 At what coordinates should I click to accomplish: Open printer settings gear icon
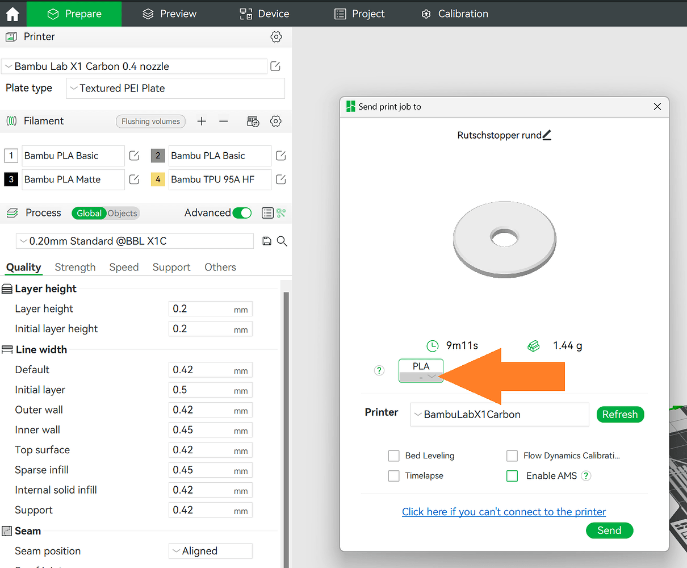(x=277, y=37)
